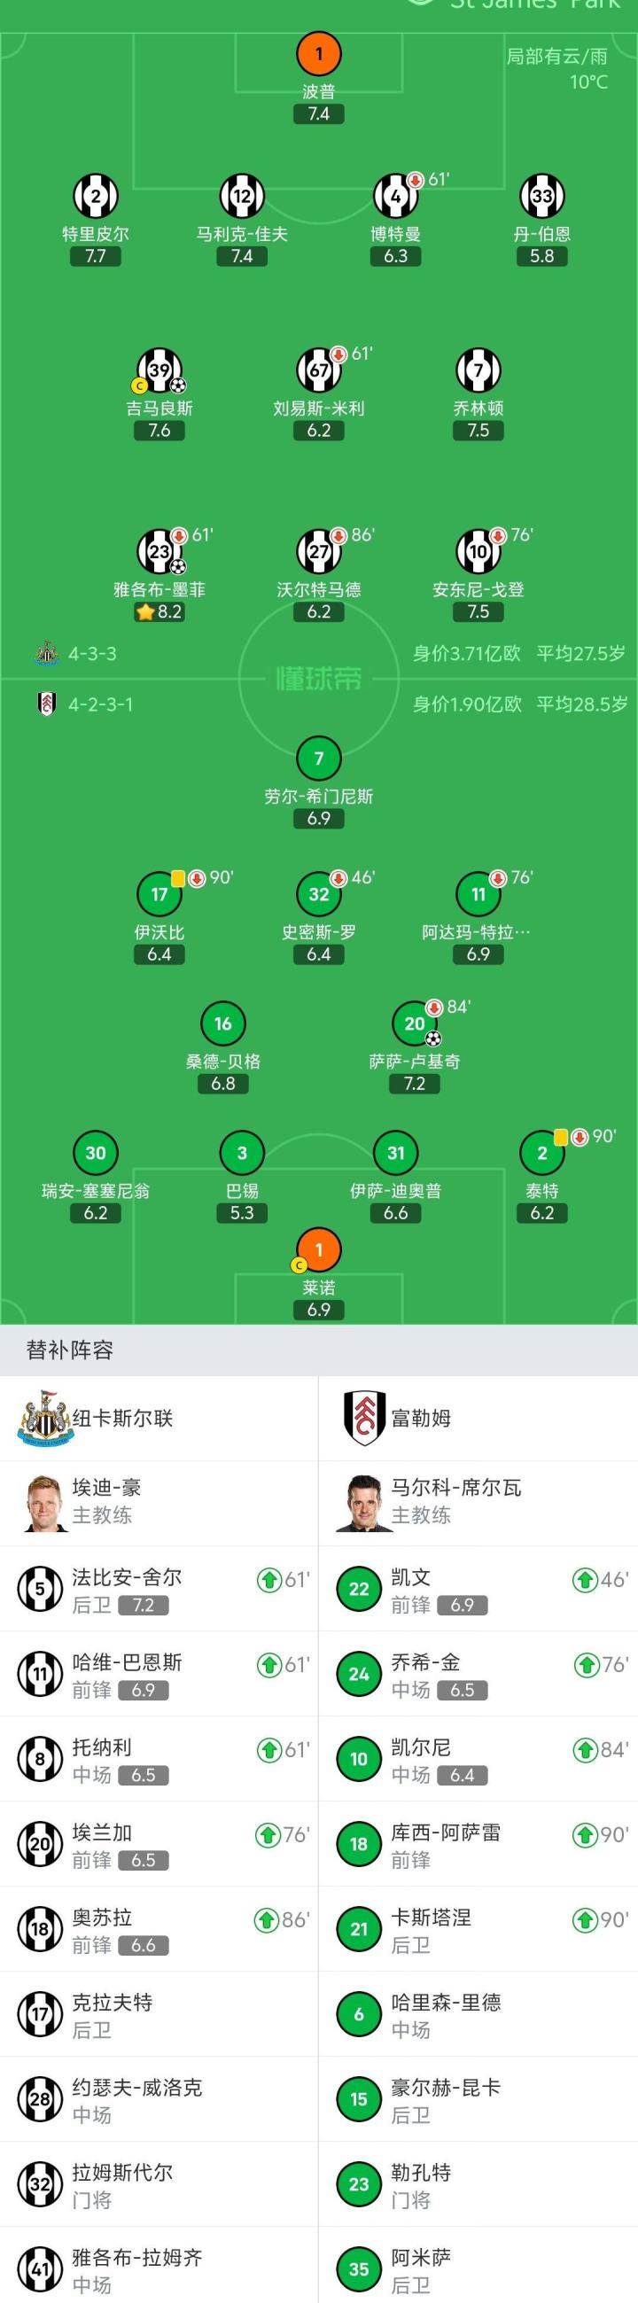Open coach 马尔科-席尔瓦 profile photo
The height and width of the screenshot is (2303, 638).
pos(363,1503)
